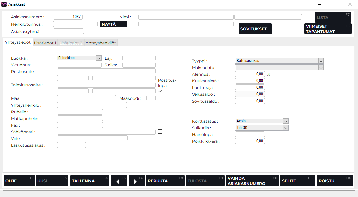Viewport: 358px width, 197px height.
Task: Open the Korttistatus dropdown
Action: click(x=285, y=121)
